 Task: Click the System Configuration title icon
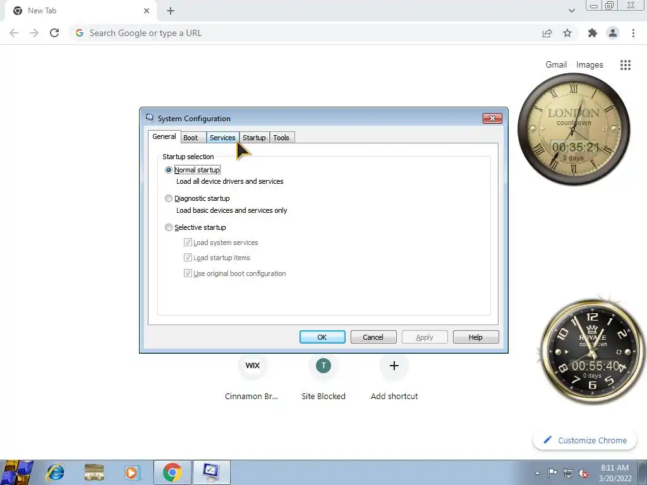(149, 118)
